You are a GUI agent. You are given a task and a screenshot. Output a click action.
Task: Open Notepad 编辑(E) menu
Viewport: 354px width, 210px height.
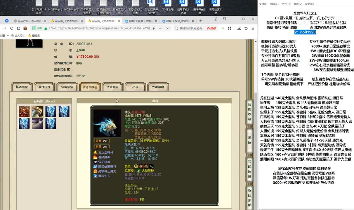274,4
